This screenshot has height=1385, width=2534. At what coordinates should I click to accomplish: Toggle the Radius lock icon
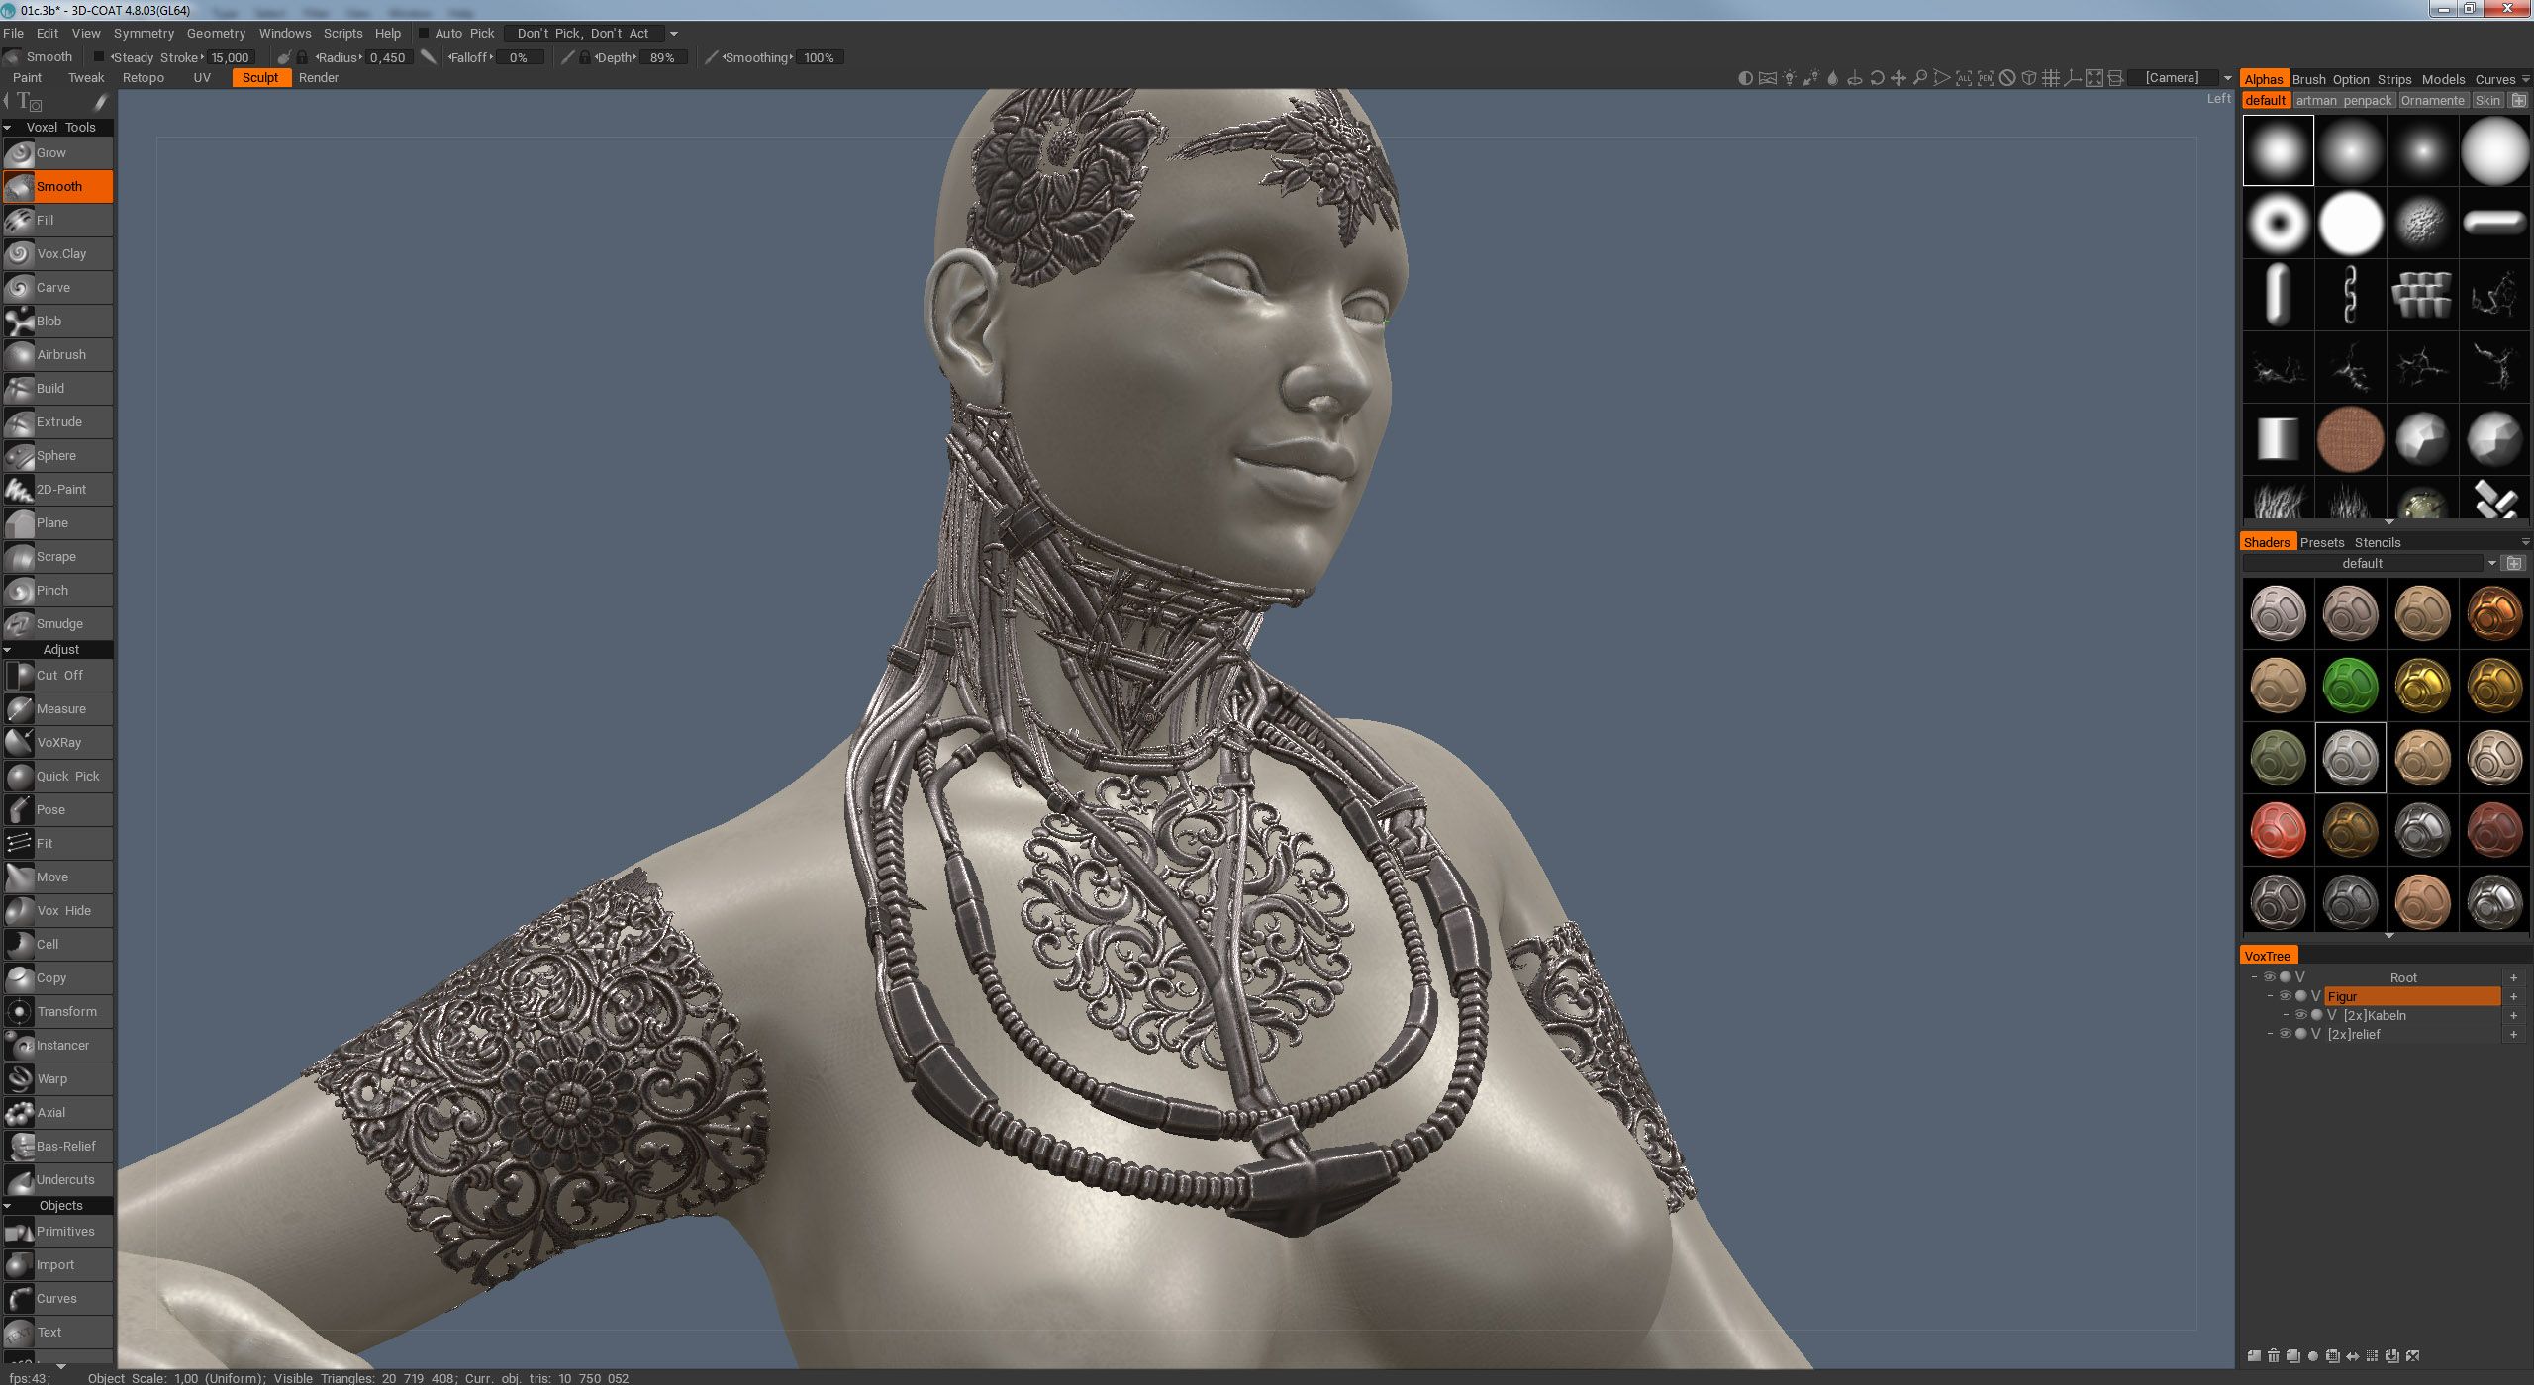click(x=302, y=57)
